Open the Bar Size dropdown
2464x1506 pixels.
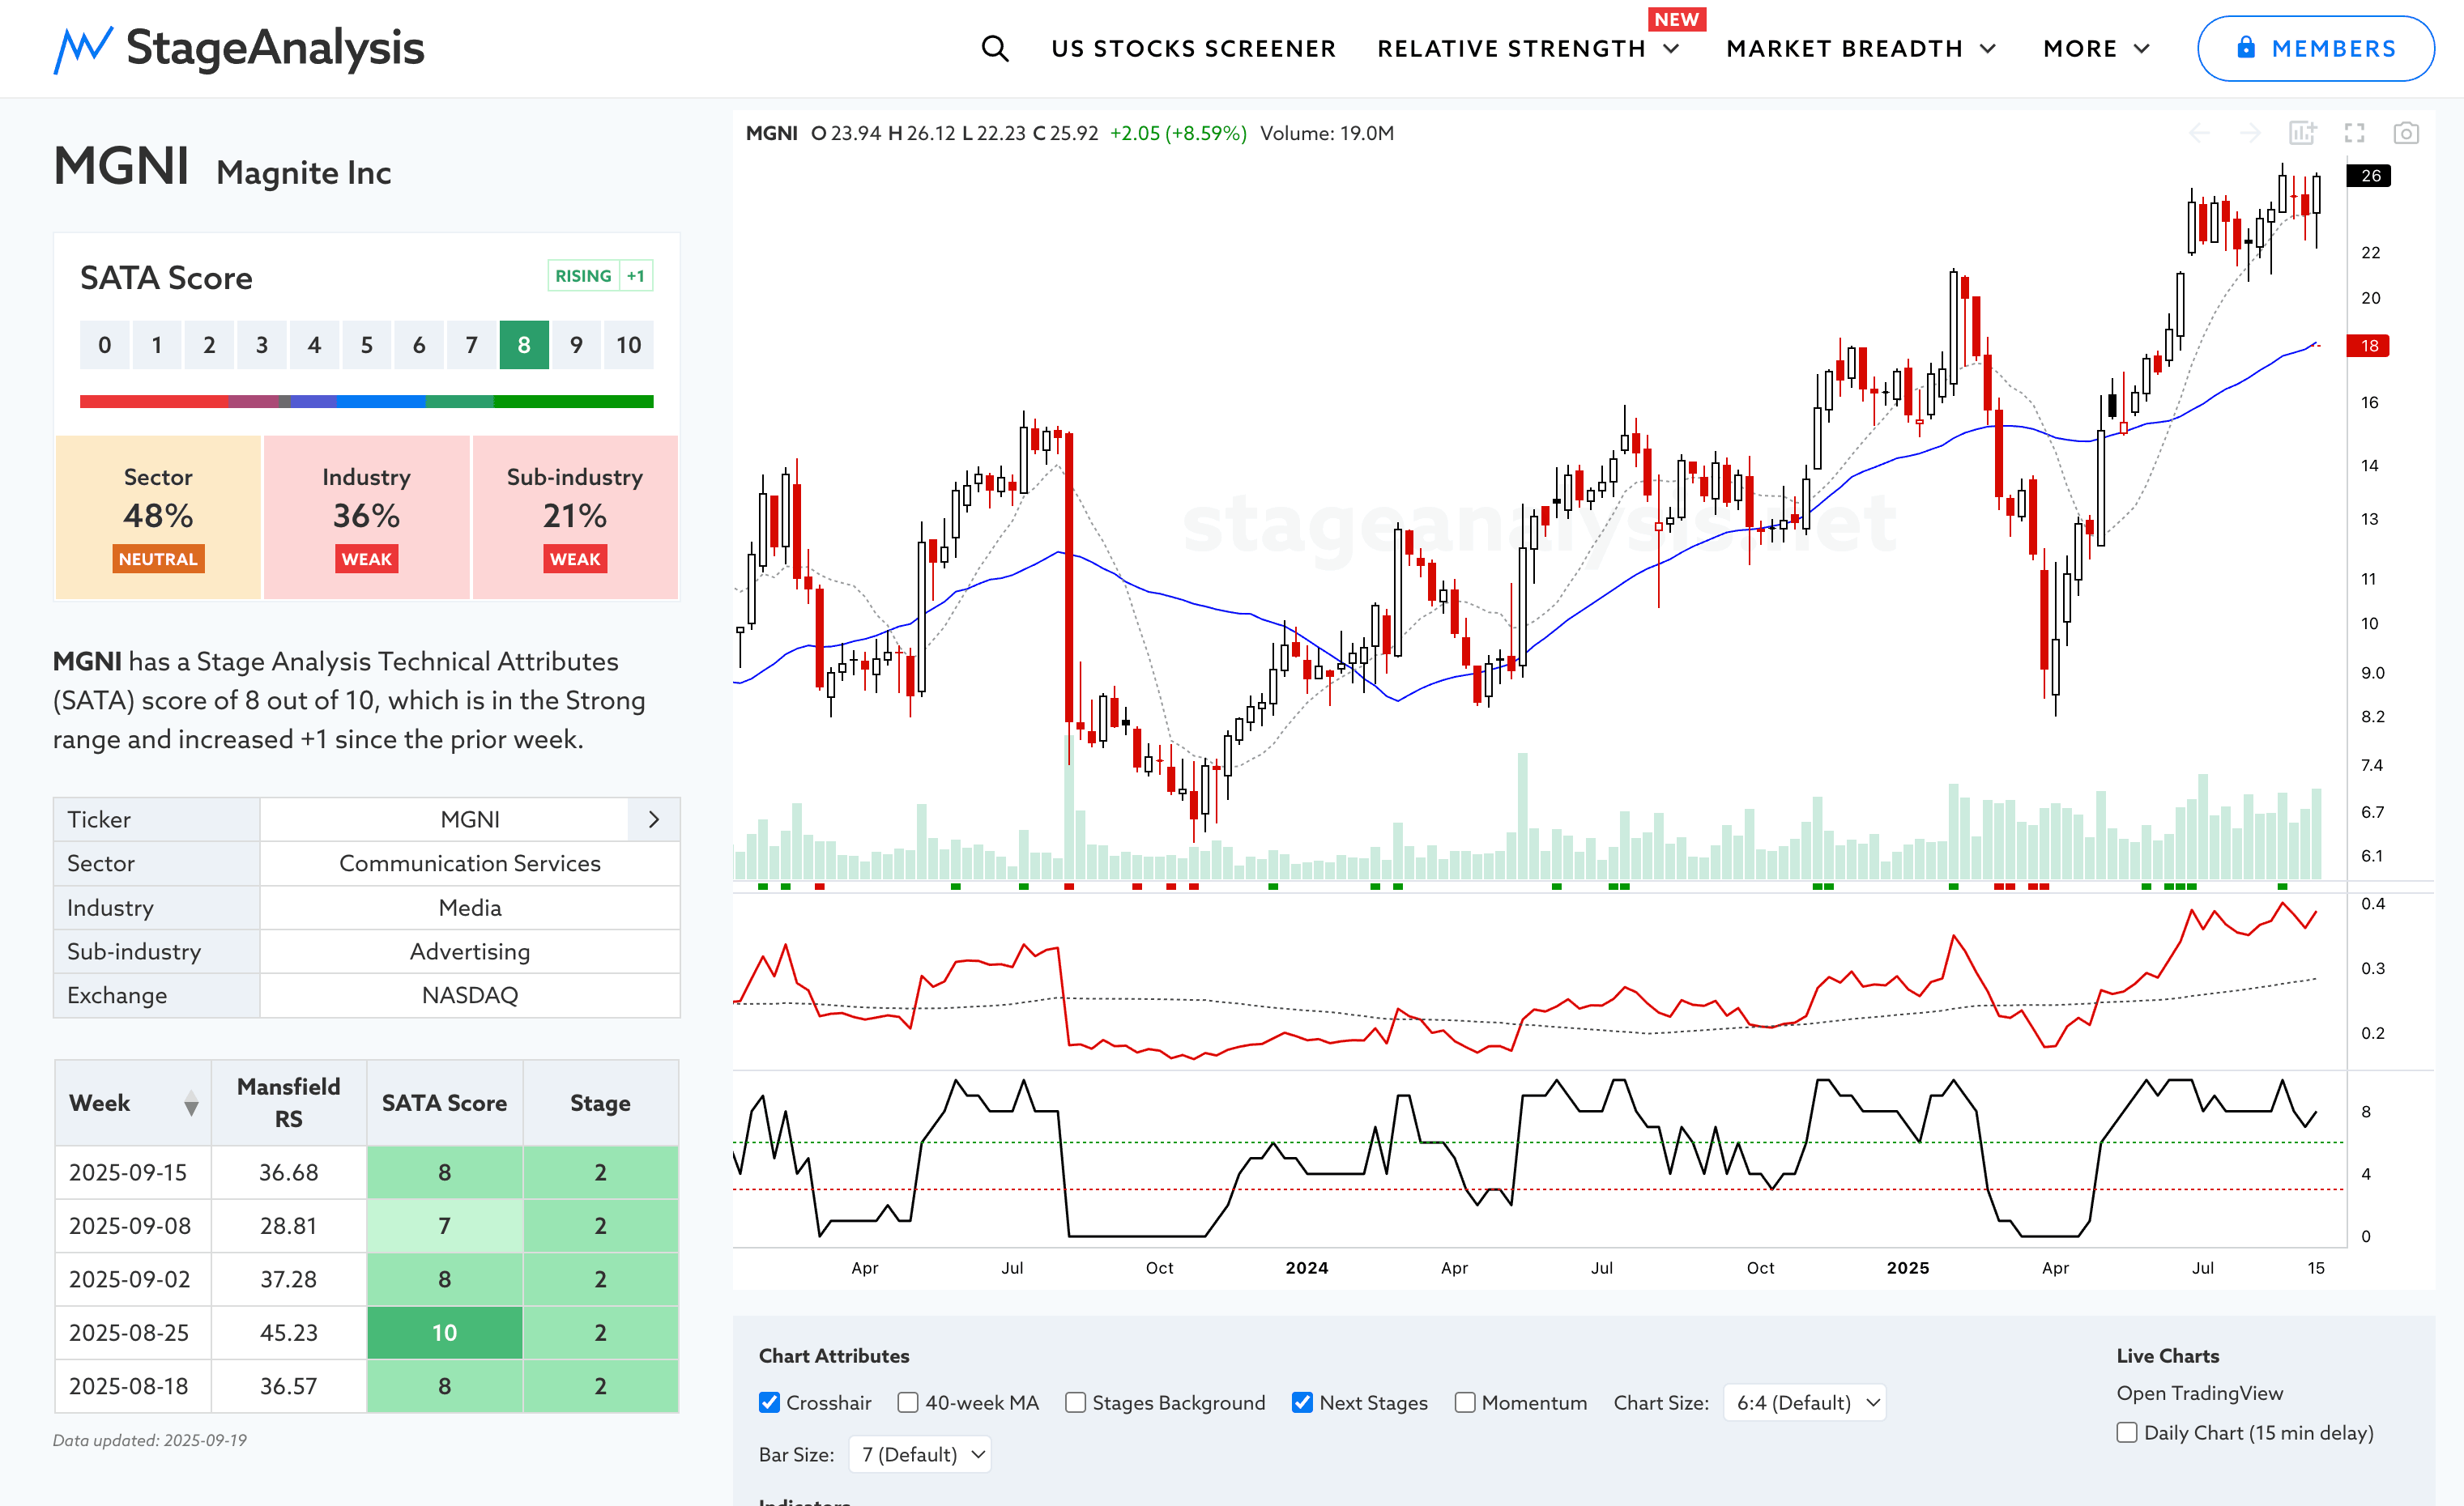click(x=920, y=1454)
